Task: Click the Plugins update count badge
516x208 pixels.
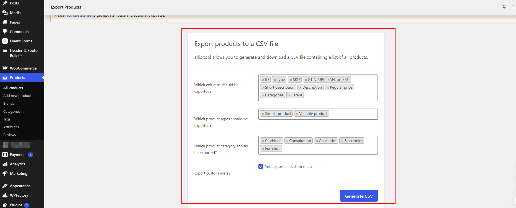Action: [x=27, y=205]
